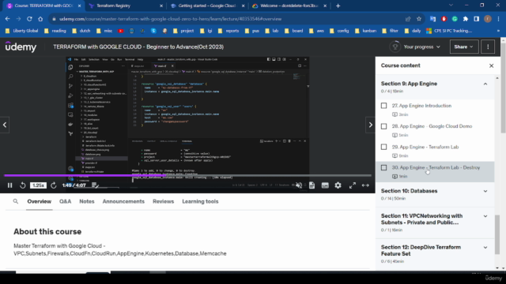Add a note at current time

(95, 185)
